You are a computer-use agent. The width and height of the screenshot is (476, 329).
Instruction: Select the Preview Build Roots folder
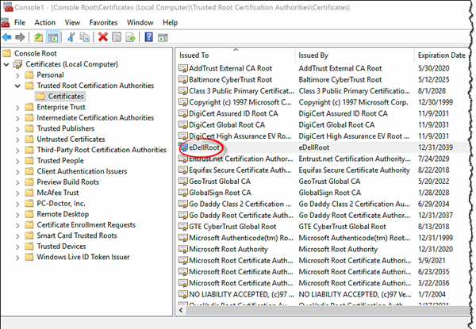click(x=68, y=182)
